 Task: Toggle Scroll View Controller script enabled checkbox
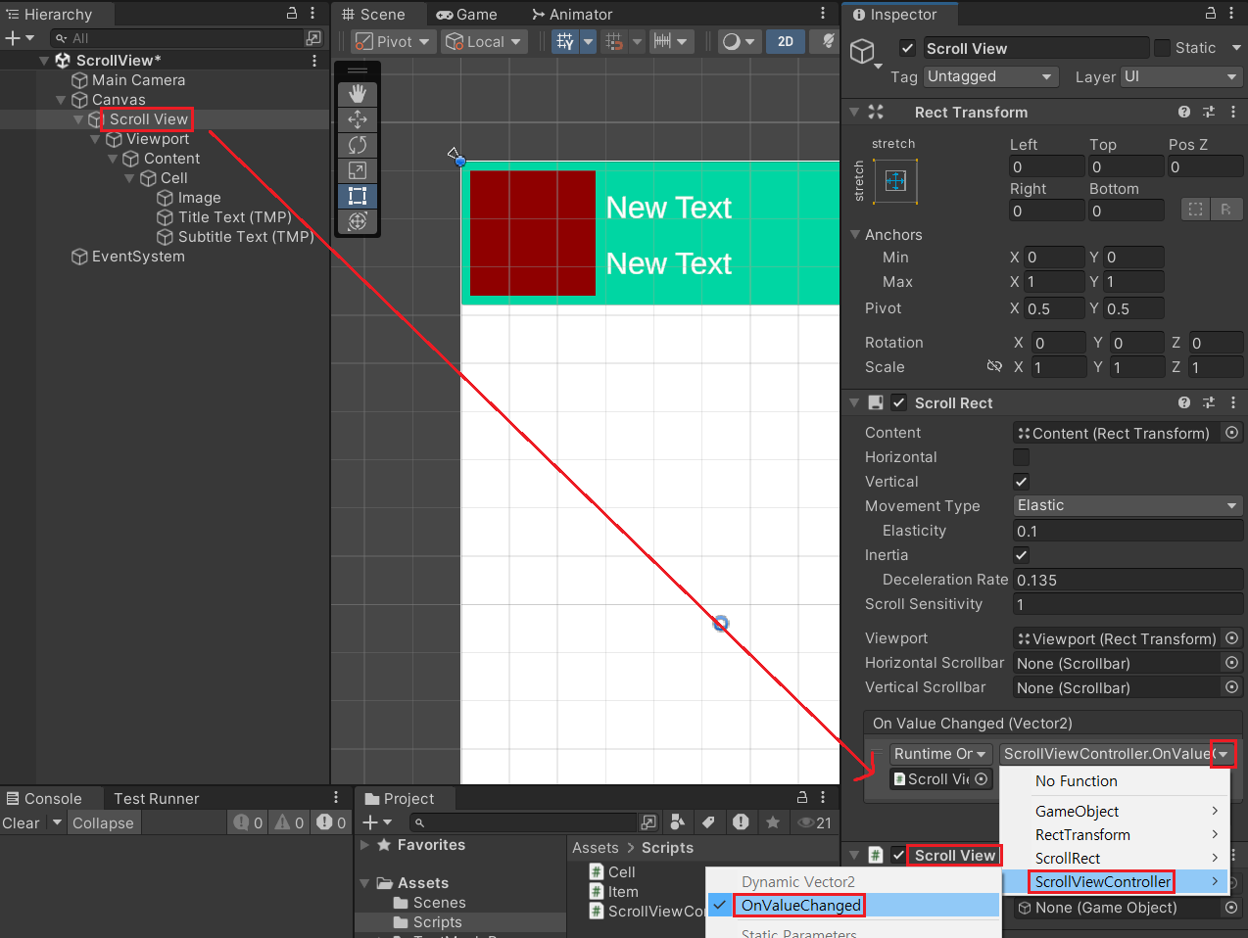pos(898,855)
